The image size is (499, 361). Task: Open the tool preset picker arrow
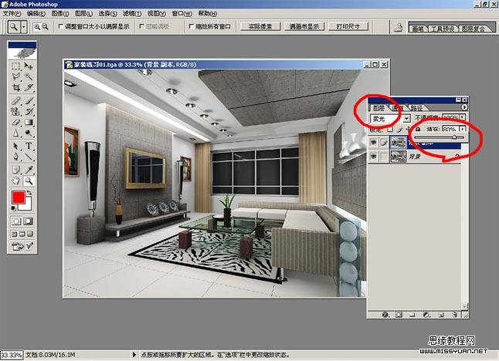(x=23, y=27)
